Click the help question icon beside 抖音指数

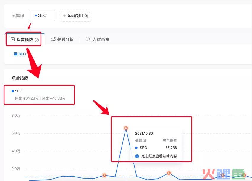(x=37, y=40)
